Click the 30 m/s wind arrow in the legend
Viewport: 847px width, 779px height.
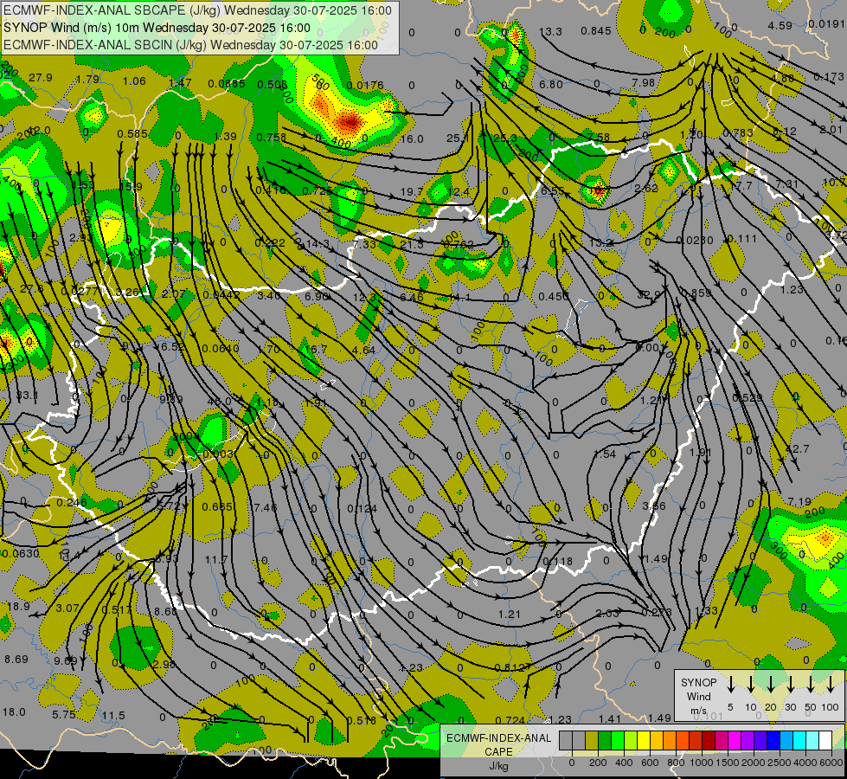791,684
